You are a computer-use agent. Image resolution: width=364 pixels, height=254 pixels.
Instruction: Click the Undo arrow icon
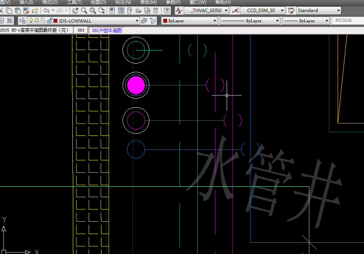pyautogui.click(x=46, y=10)
